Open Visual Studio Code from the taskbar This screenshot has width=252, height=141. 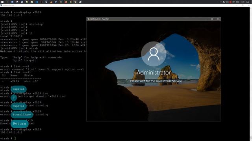pos(37,2)
